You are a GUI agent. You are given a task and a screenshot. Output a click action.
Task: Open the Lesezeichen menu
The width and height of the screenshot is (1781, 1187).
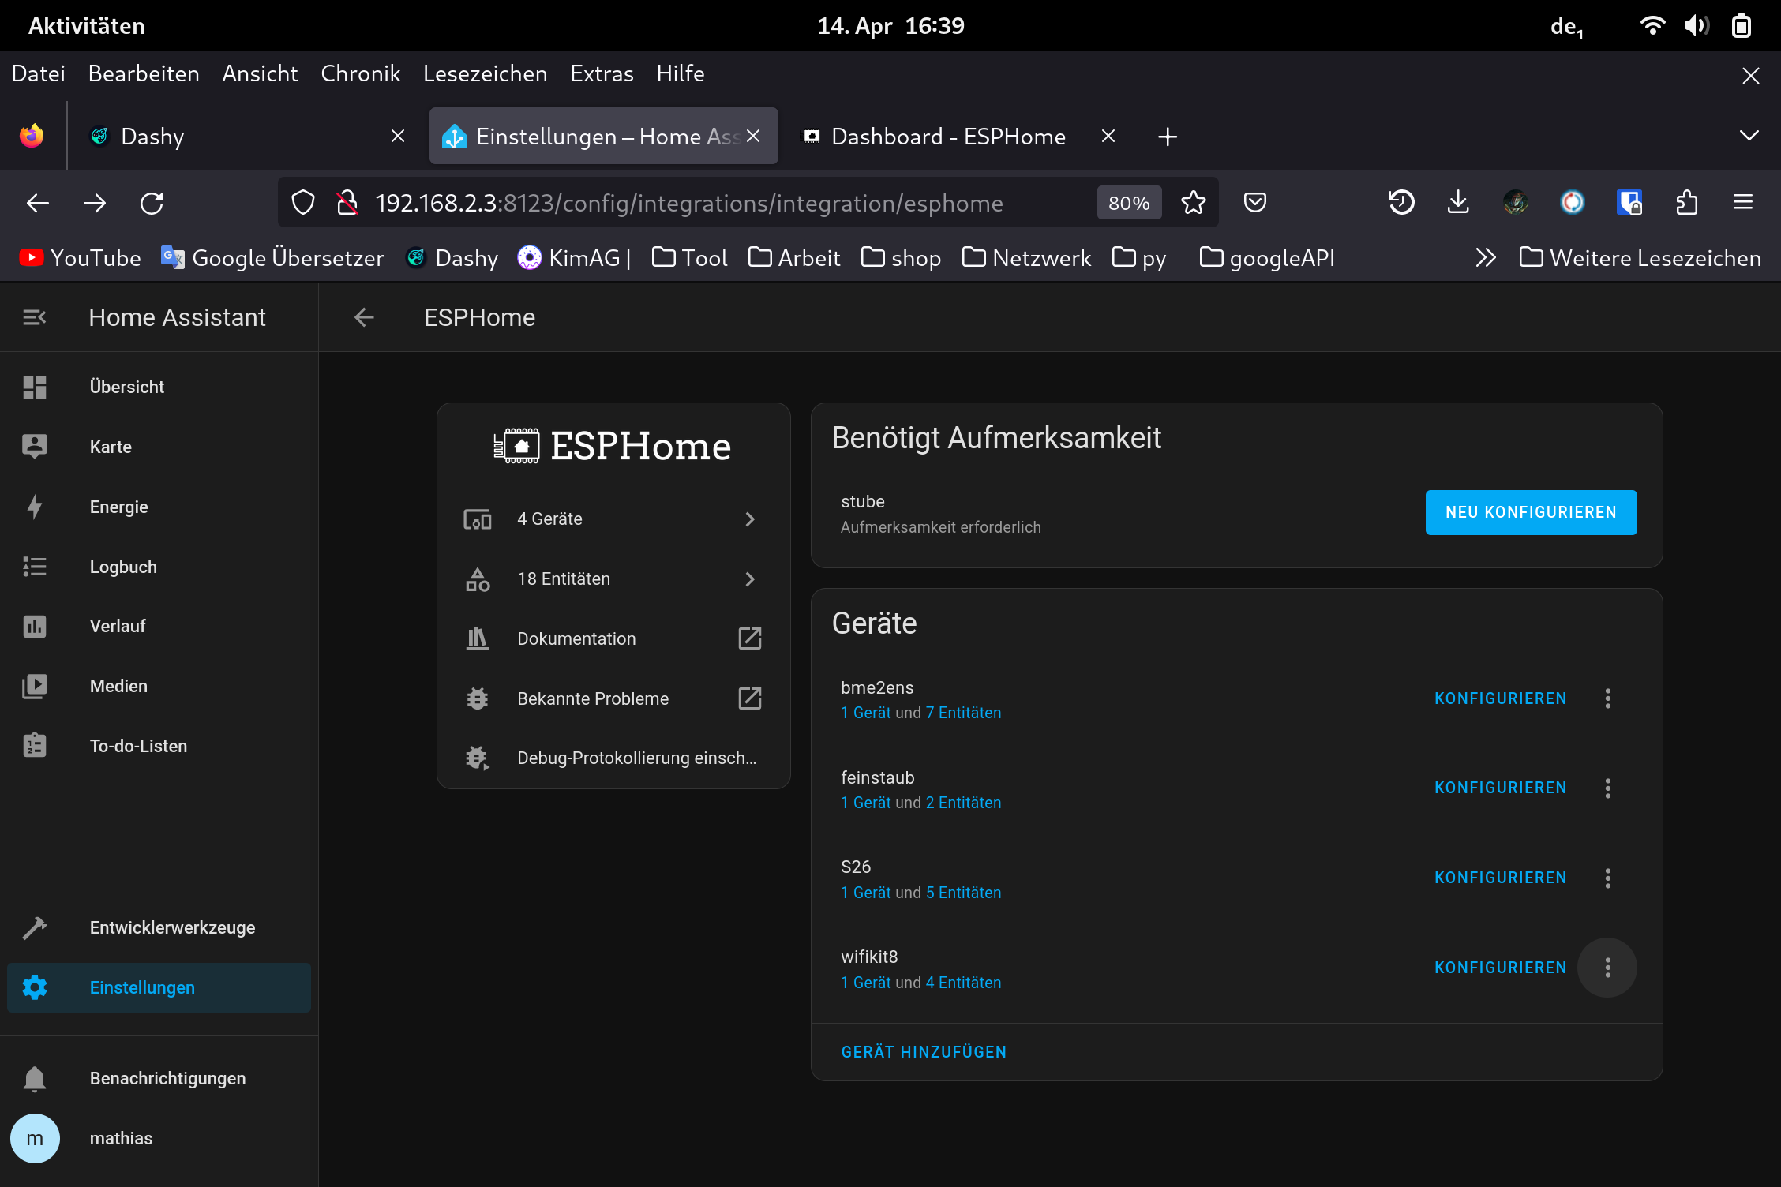point(485,73)
